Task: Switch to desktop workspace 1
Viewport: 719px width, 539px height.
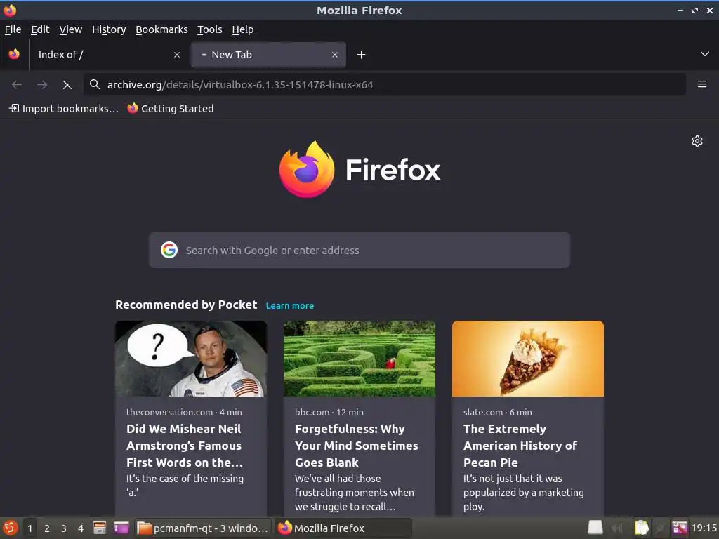Action: [29, 528]
